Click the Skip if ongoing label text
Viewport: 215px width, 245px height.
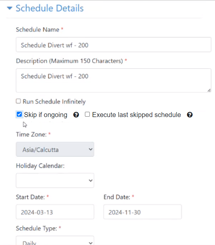click(x=46, y=115)
